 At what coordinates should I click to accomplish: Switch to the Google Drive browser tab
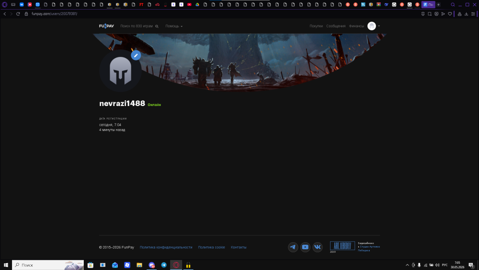(197, 5)
